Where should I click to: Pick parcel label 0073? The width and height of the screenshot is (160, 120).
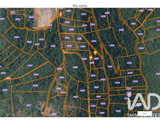point(107,13)
